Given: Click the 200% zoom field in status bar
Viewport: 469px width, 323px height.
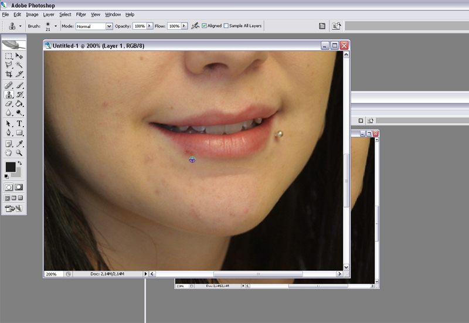Looking at the screenshot, I should click(52, 274).
